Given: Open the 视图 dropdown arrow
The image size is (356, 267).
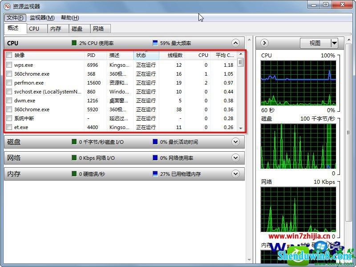Looking at the screenshot, I should [x=334, y=43].
